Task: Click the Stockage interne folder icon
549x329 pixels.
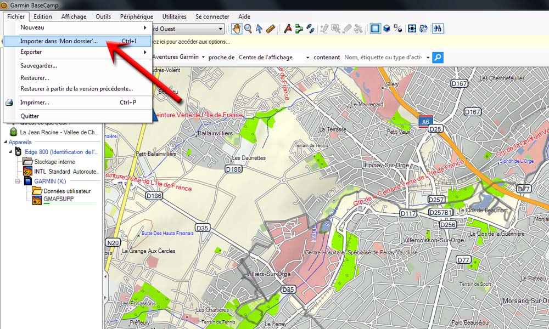Action: (27, 161)
